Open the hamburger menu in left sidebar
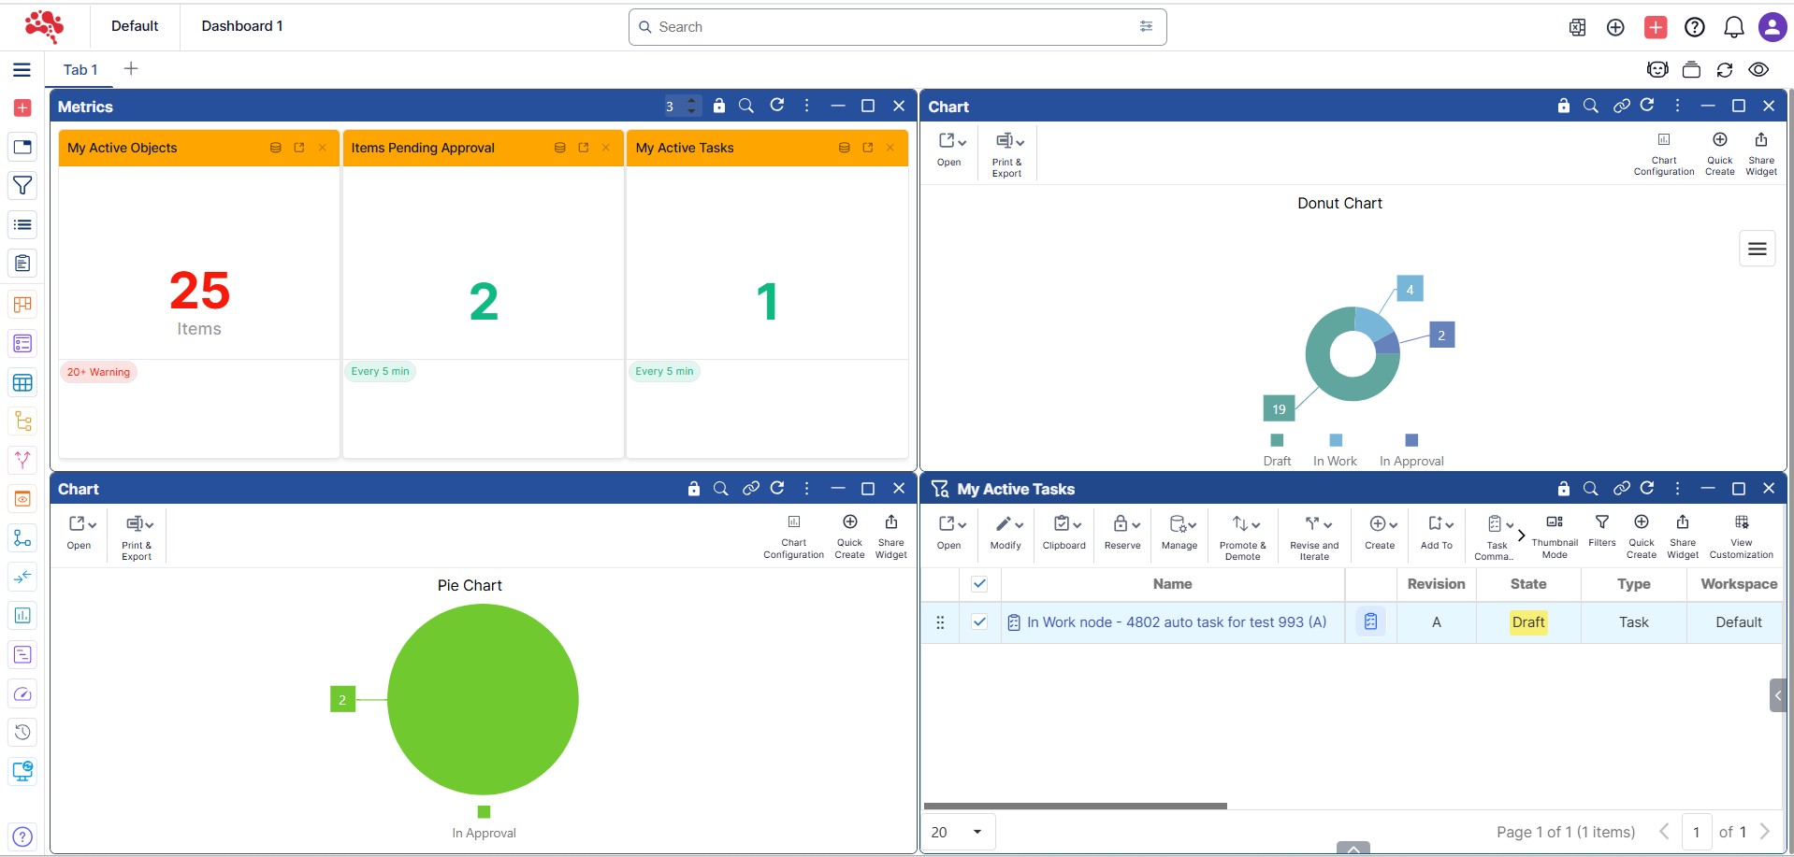Image resolution: width=1794 pixels, height=857 pixels. click(x=22, y=70)
